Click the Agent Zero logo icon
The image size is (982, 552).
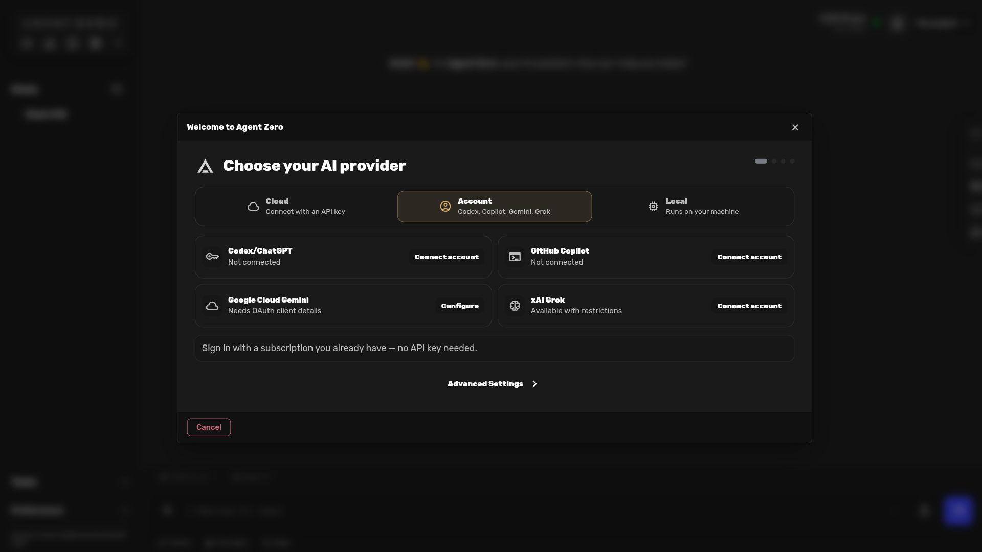[205, 166]
